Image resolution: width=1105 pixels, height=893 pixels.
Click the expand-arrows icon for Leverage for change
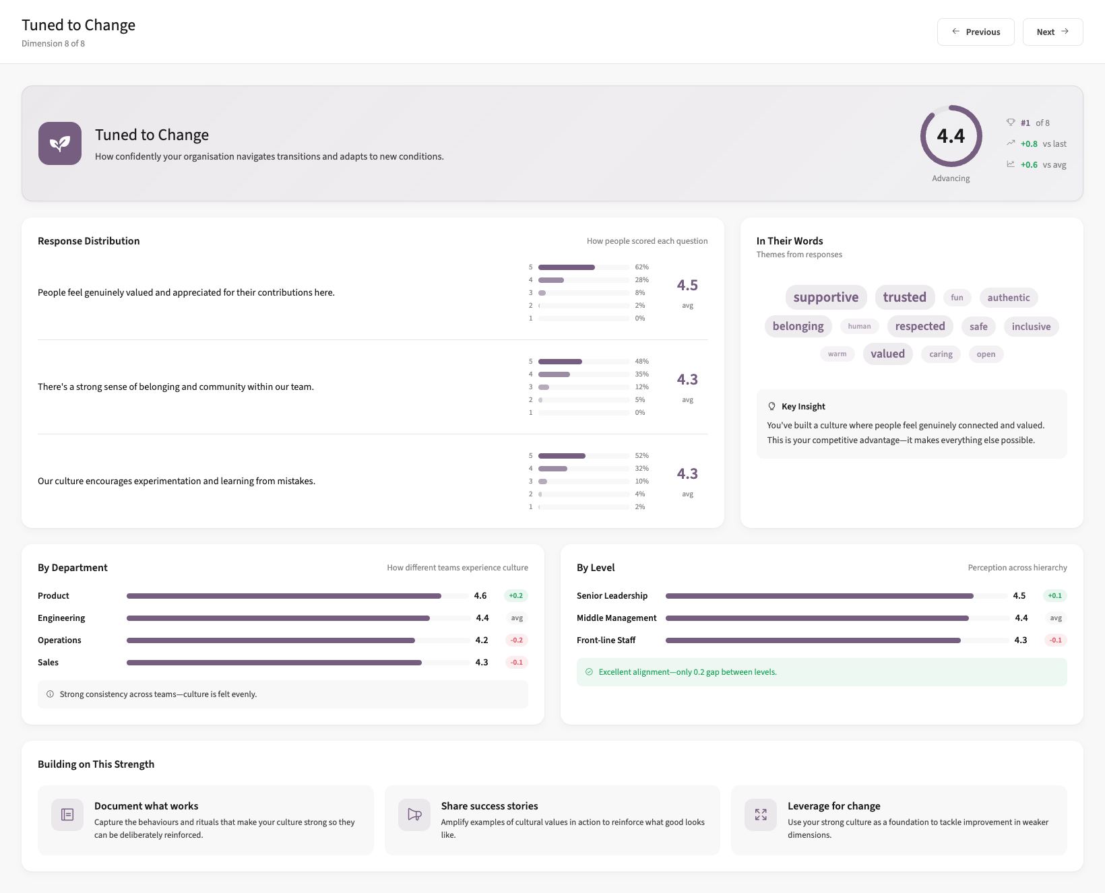click(760, 814)
